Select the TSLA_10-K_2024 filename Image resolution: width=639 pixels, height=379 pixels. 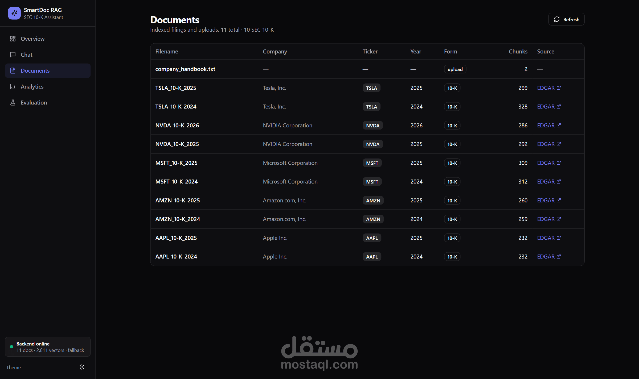pyautogui.click(x=176, y=107)
